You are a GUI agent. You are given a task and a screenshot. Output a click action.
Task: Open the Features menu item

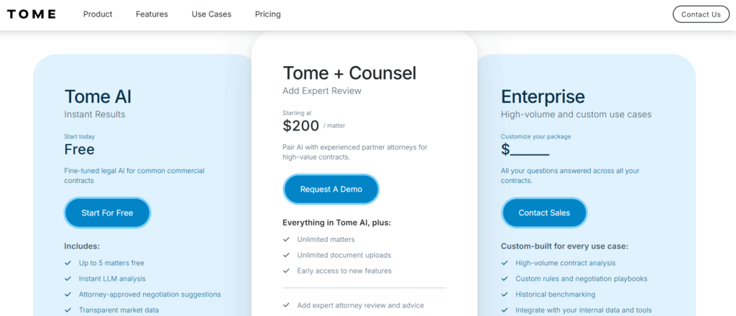tap(152, 14)
